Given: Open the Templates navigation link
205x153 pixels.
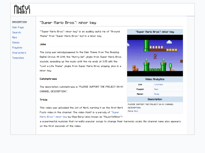Looking at the screenshot, I should coord(18,58).
